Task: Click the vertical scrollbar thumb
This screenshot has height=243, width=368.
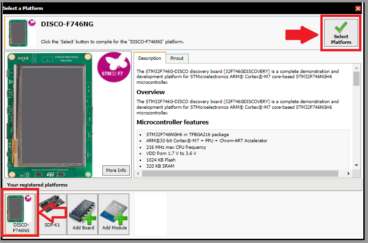Action: tap(356, 79)
